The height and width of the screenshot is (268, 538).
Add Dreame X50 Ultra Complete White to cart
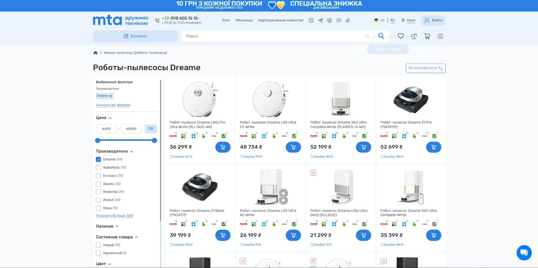363,147
